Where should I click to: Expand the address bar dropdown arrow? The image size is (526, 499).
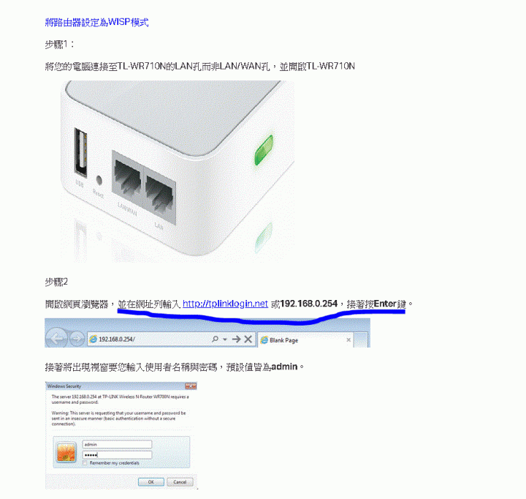tap(225, 339)
